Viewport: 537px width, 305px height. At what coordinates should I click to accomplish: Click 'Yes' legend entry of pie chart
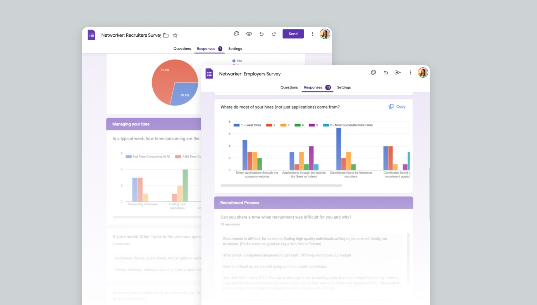237,61
